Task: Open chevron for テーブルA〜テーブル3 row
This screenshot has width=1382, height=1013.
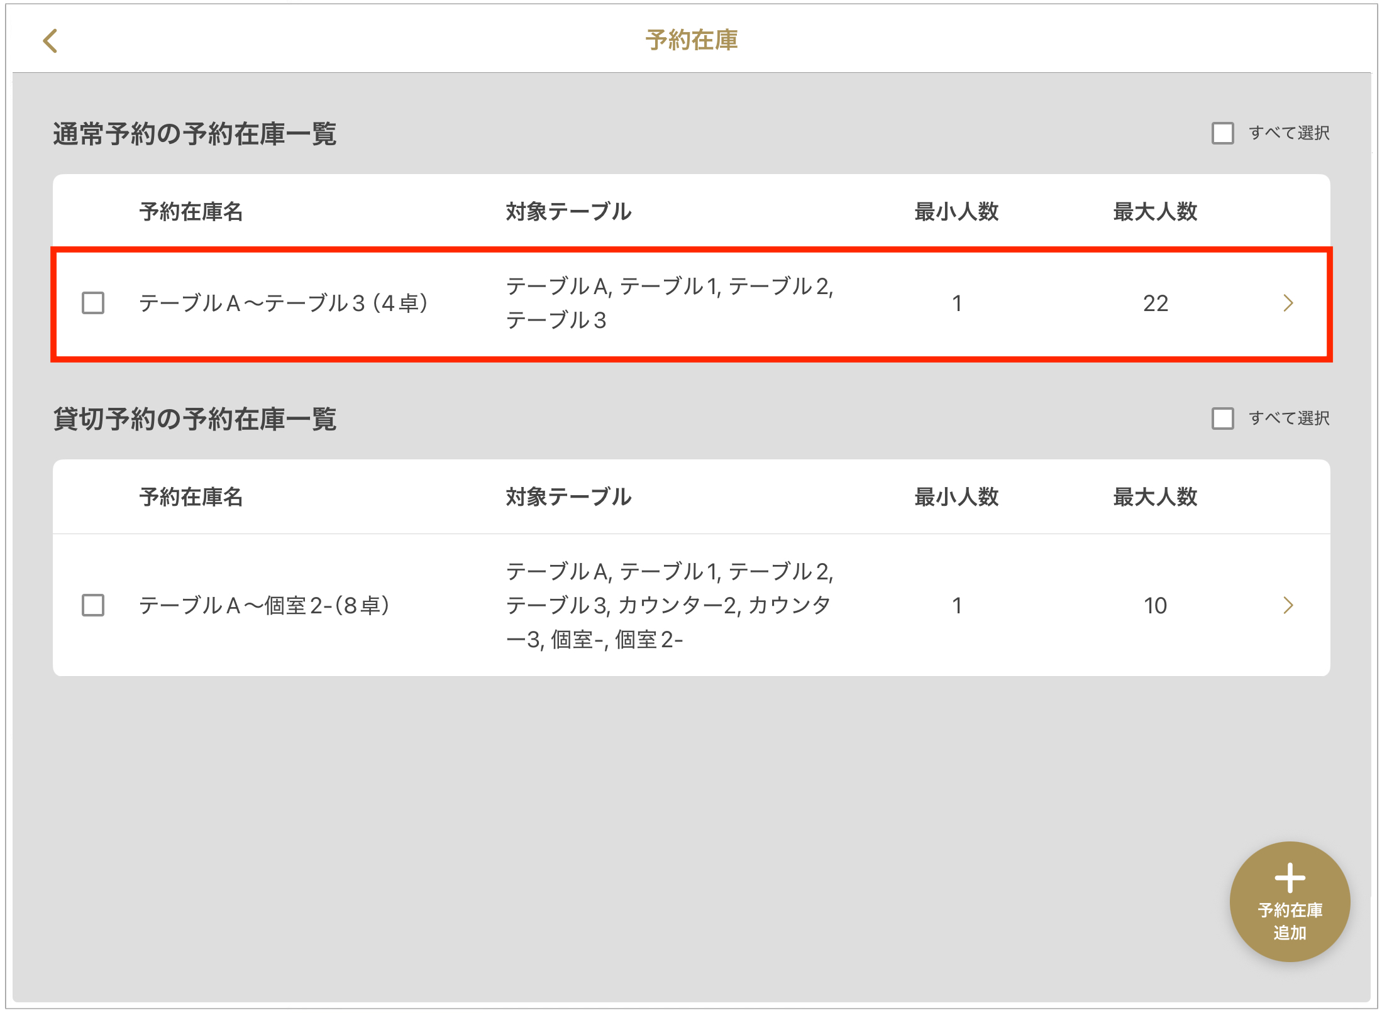Action: (x=1288, y=303)
